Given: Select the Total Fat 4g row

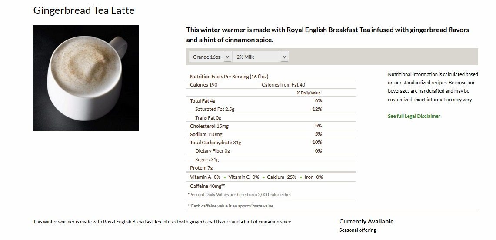Looking at the screenshot, I should [x=271, y=101].
